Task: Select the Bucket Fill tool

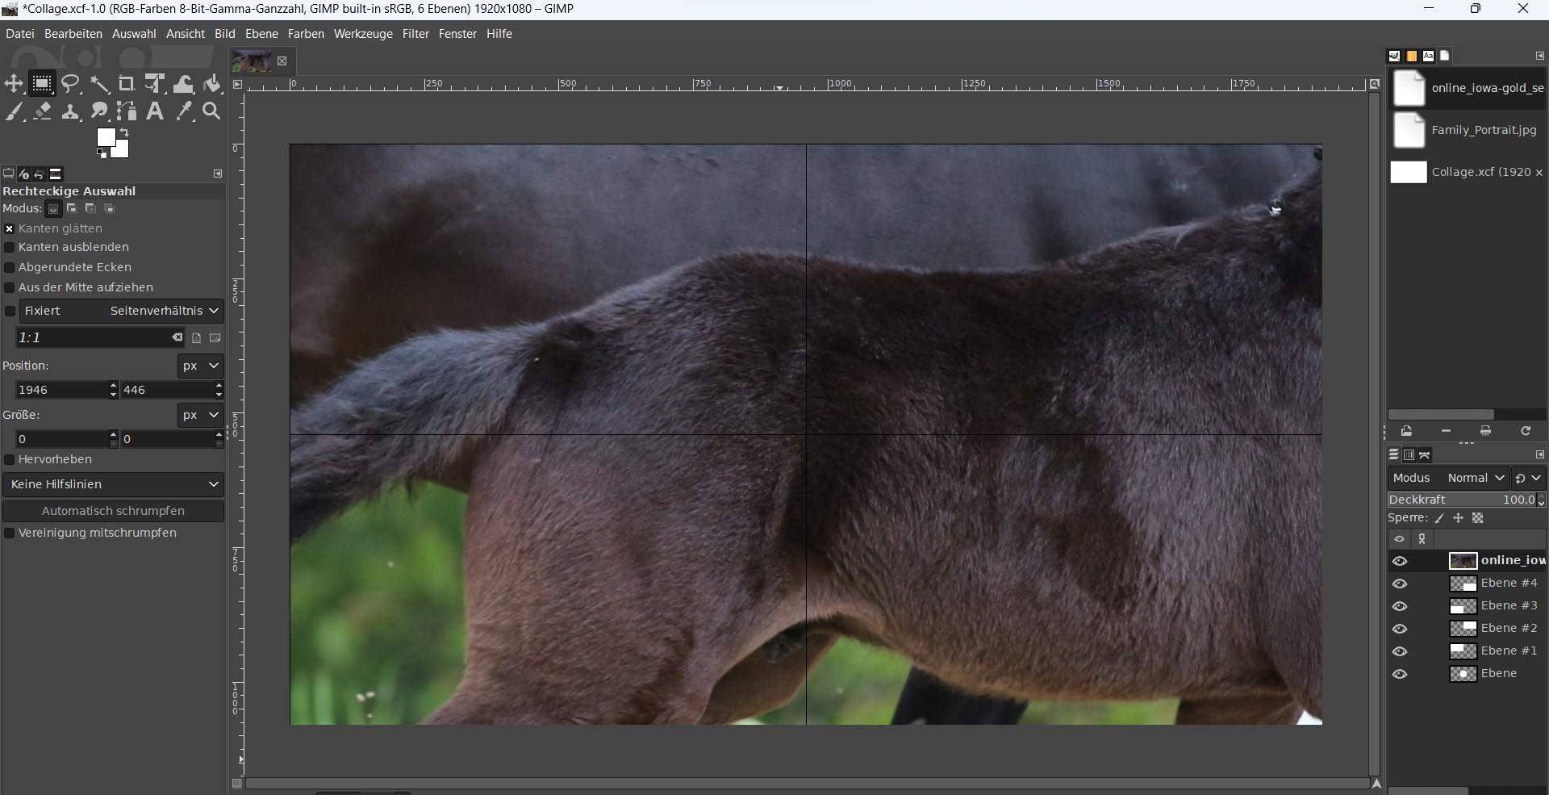Action: tap(212, 84)
